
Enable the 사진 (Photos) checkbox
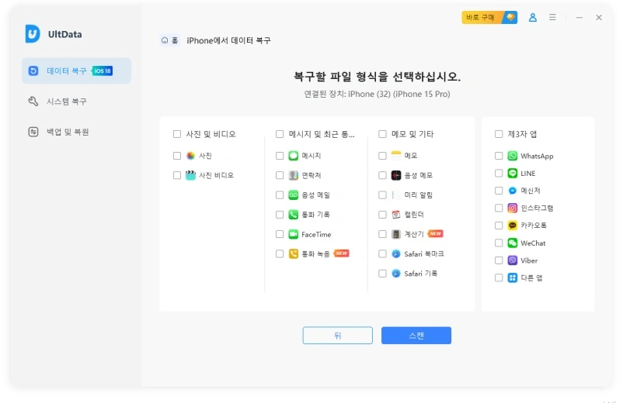tap(177, 156)
